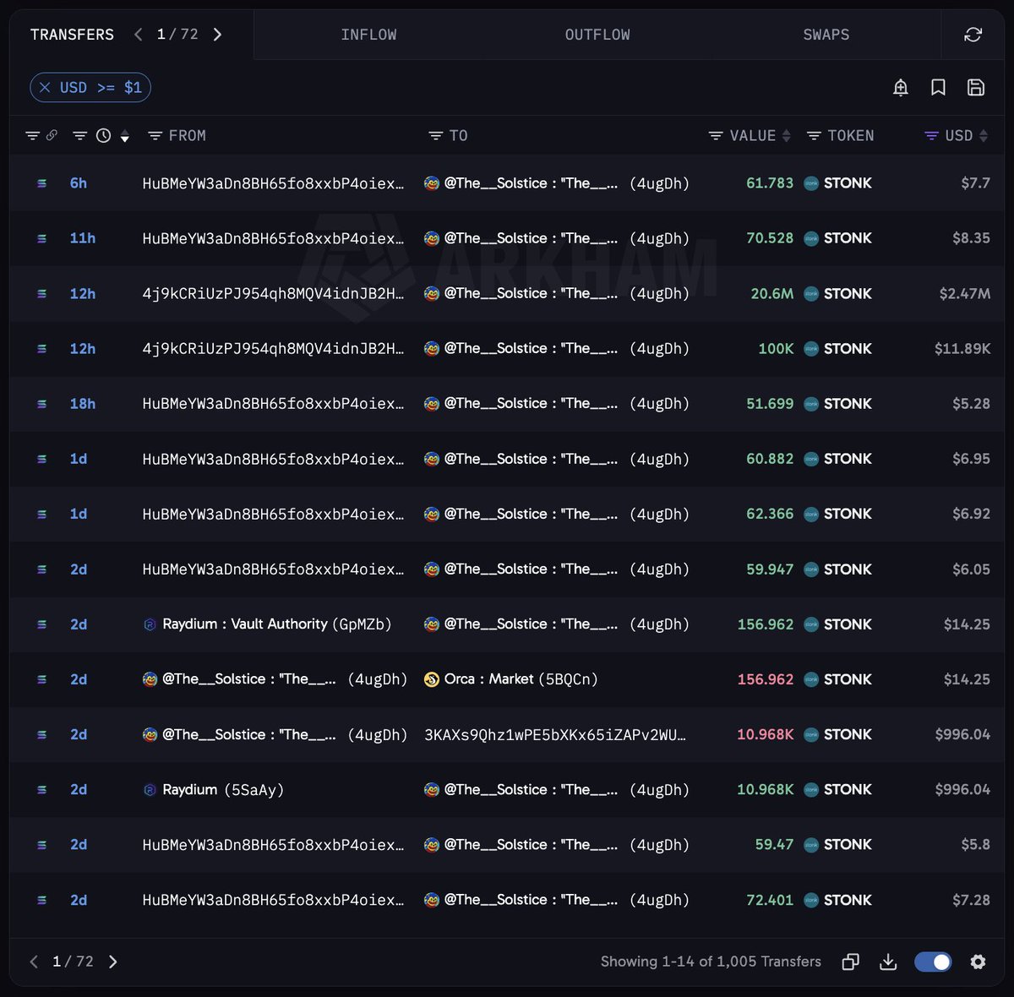Click the 20.6M value cell
The image size is (1014, 997).
[x=772, y=294]
